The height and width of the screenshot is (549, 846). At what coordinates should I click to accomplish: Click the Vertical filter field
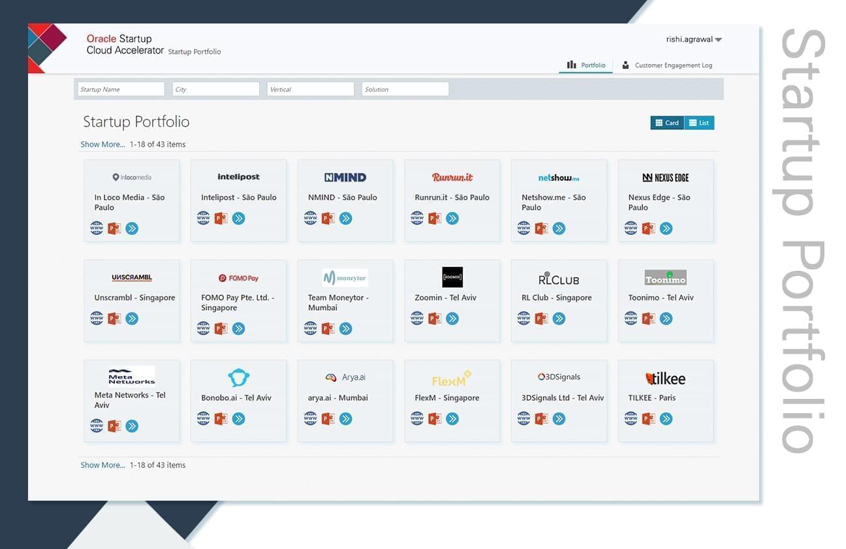pos(310,88)
